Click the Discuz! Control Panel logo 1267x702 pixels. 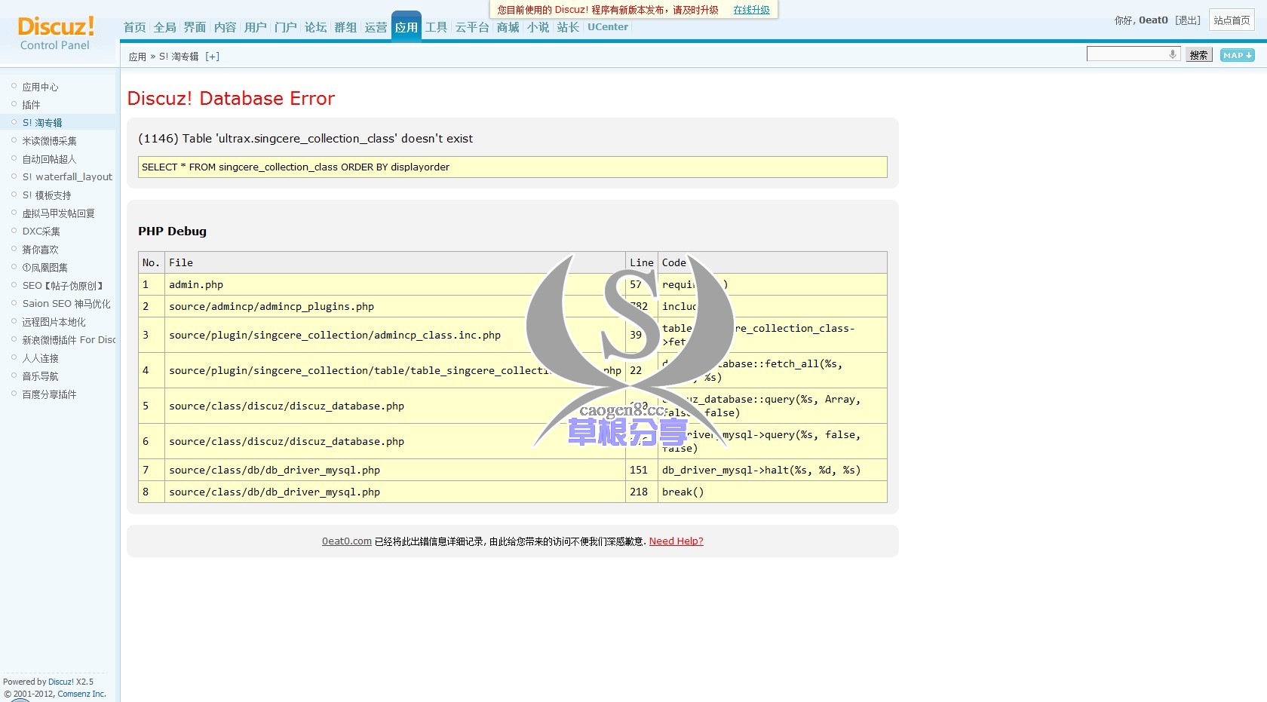[54, 34]
